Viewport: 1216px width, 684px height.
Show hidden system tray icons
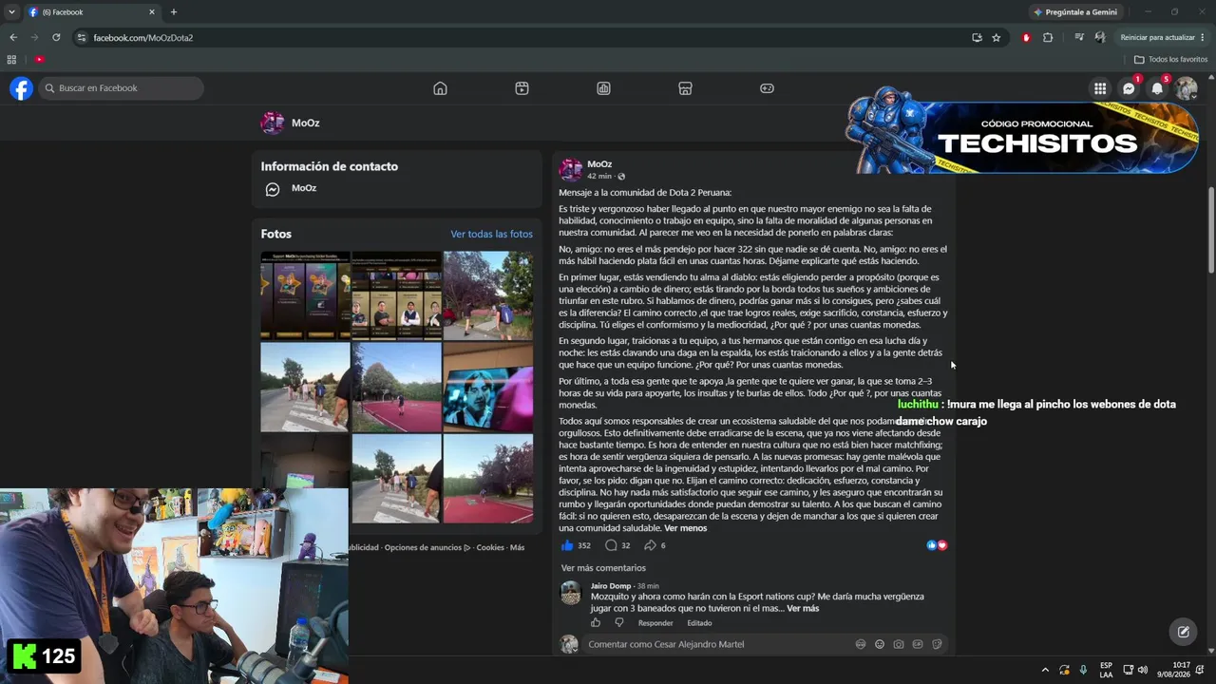pos(1045,670)
